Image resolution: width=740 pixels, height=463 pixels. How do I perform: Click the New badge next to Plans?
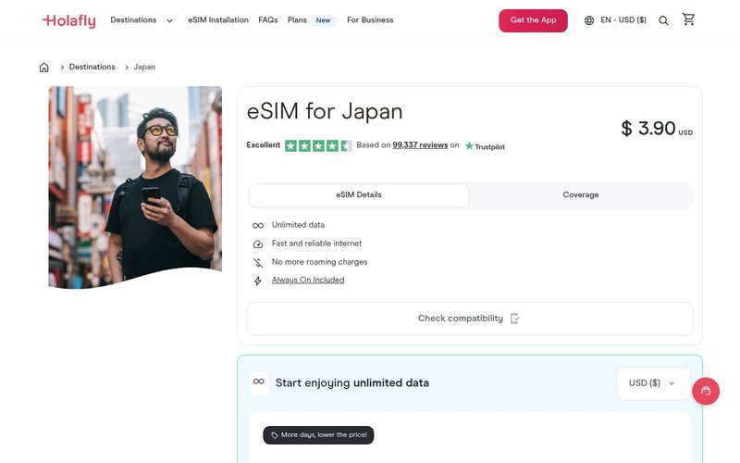pos(323,20)
